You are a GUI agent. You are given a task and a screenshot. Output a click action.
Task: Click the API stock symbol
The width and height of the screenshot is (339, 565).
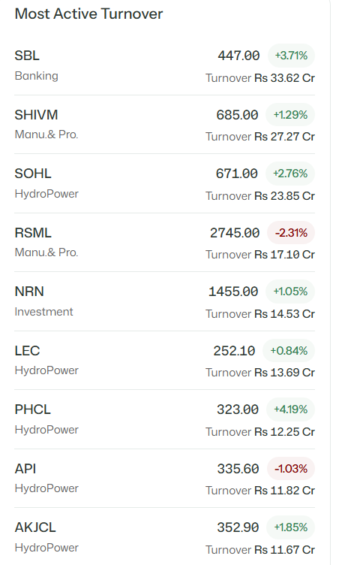25,469
